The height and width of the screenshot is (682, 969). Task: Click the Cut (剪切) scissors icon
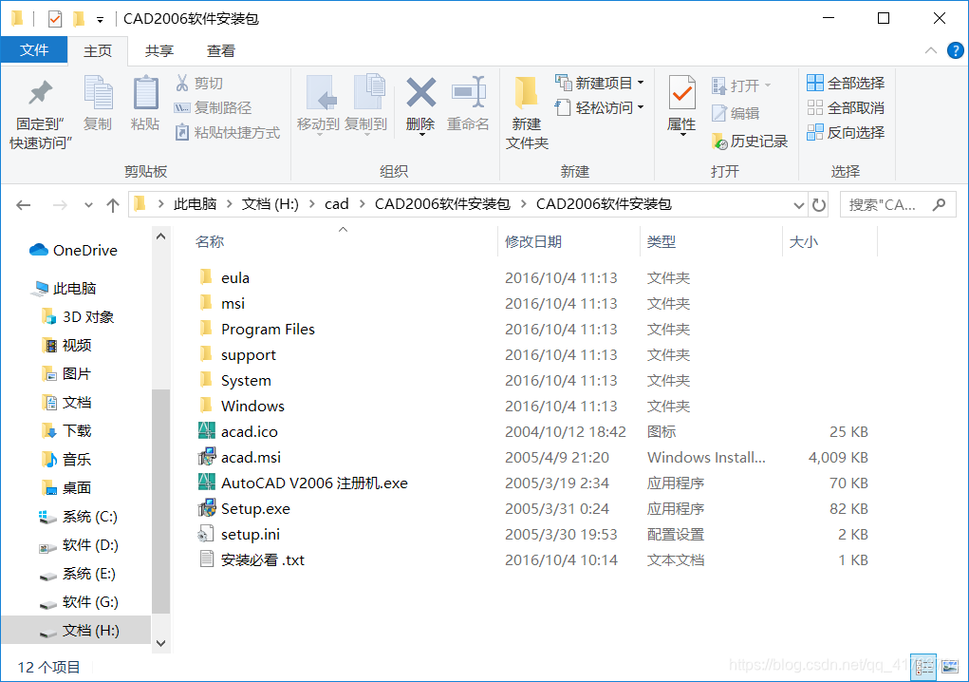pos(181,83)
